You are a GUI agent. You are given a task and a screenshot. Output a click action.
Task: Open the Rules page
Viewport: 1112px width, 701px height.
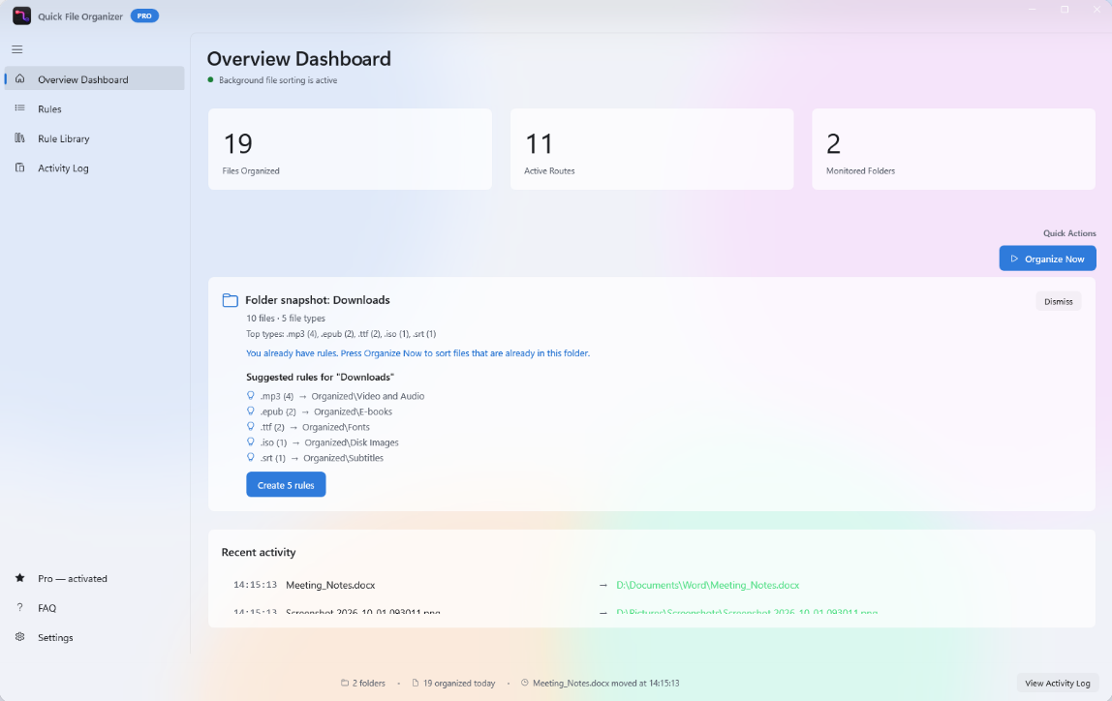tap(94, 108)
